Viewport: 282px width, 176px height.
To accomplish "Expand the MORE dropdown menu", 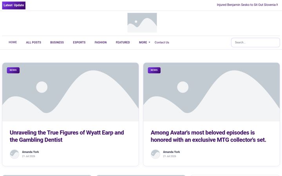I will [x=145, y=42].
